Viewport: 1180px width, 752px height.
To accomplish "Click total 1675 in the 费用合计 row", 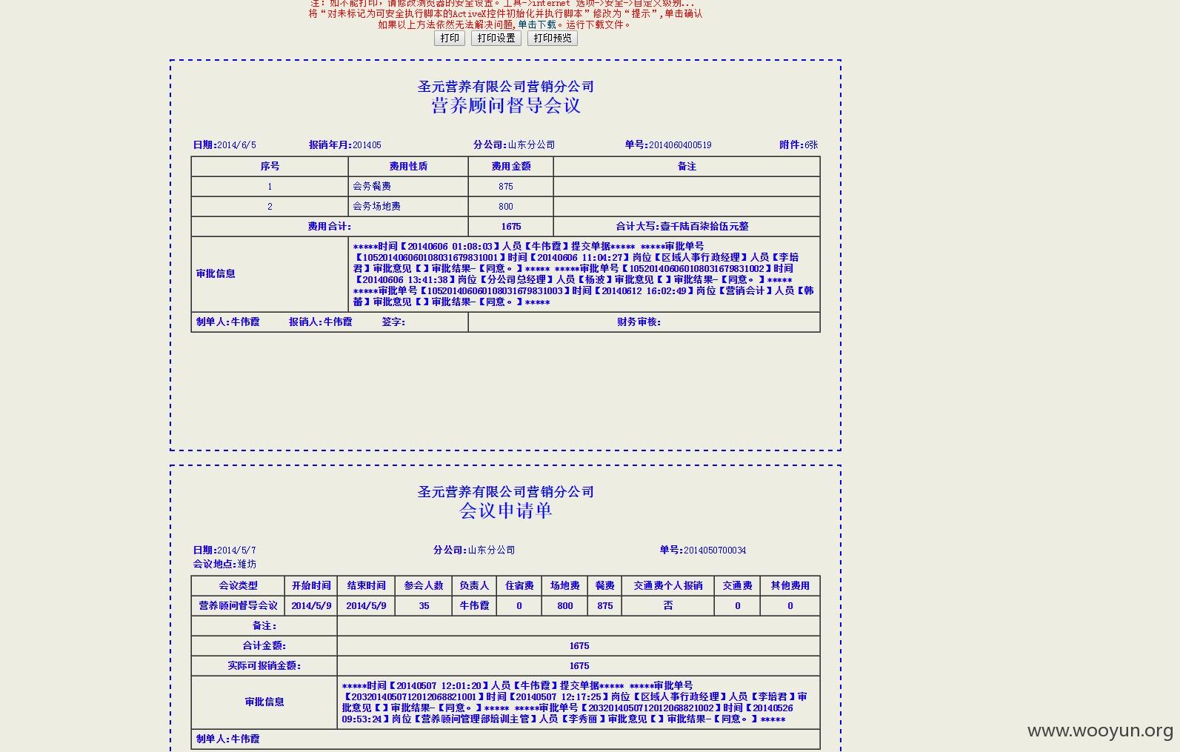I will pos(511,226).
